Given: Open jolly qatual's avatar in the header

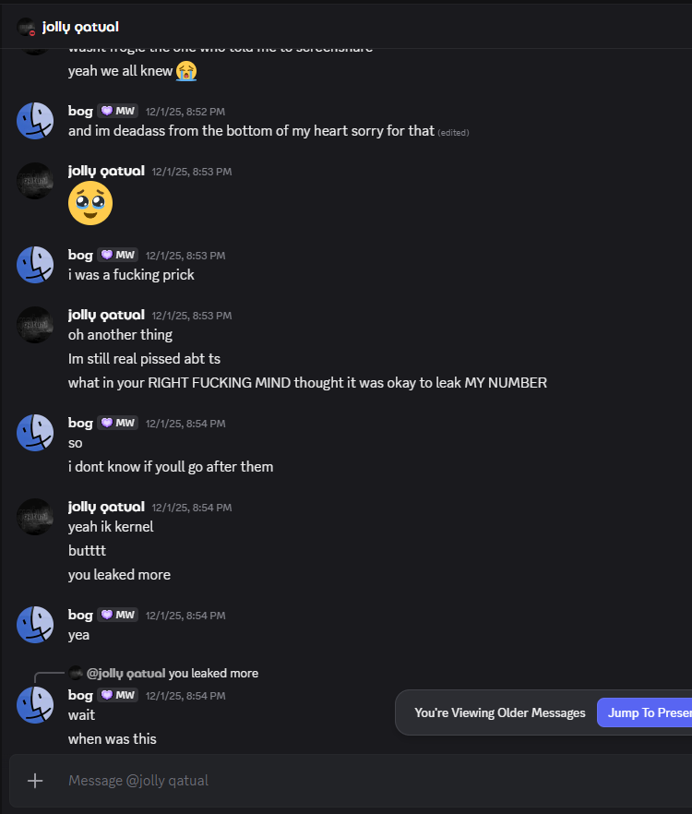Looking at the screenshot, I should click(x=26, y=27).
